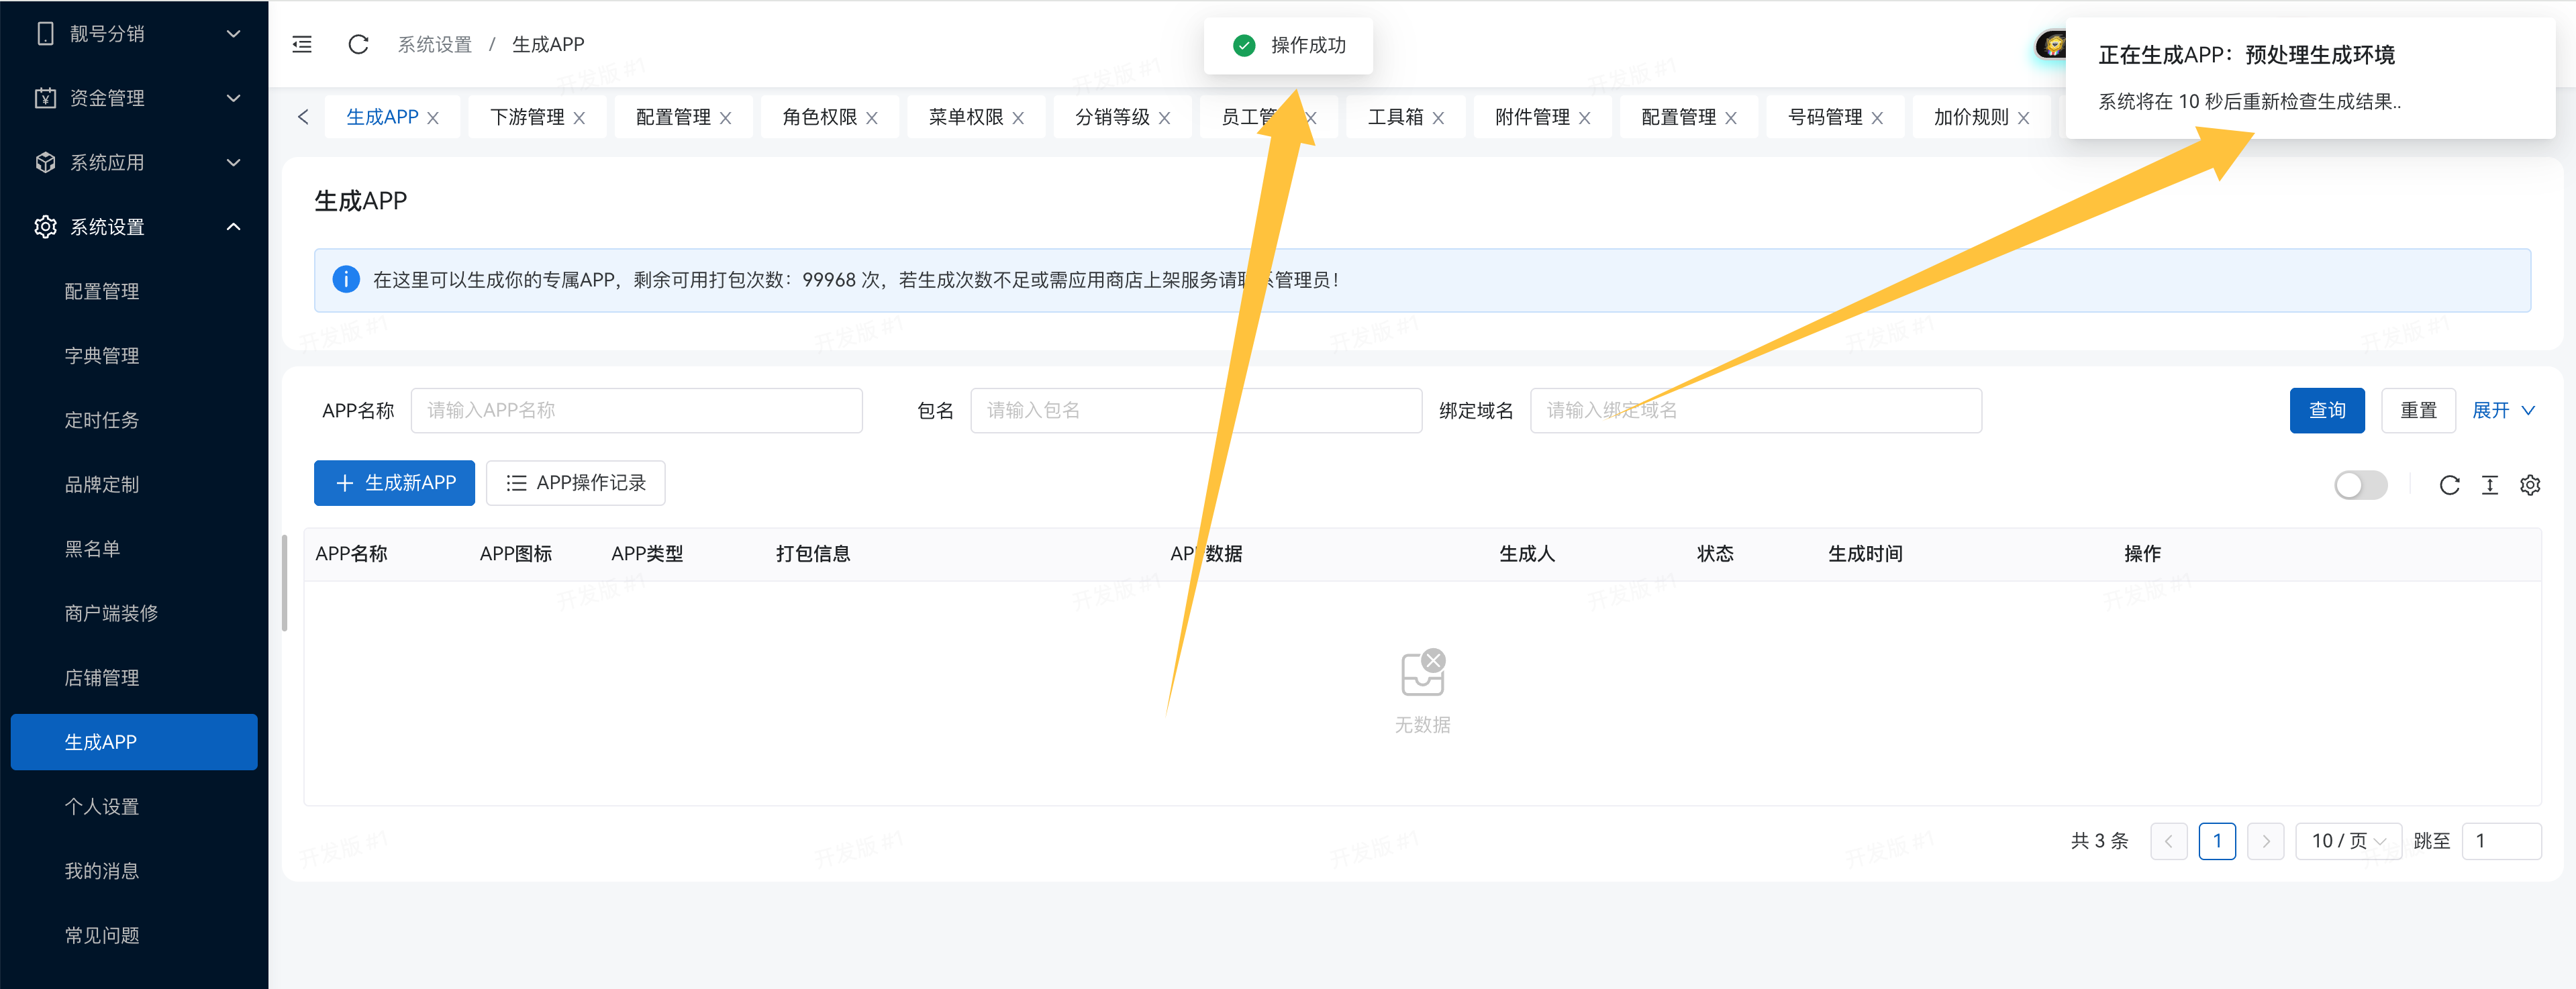
Task: Click the info icon in the blue notice banner
Action: [x=346, y=279]
